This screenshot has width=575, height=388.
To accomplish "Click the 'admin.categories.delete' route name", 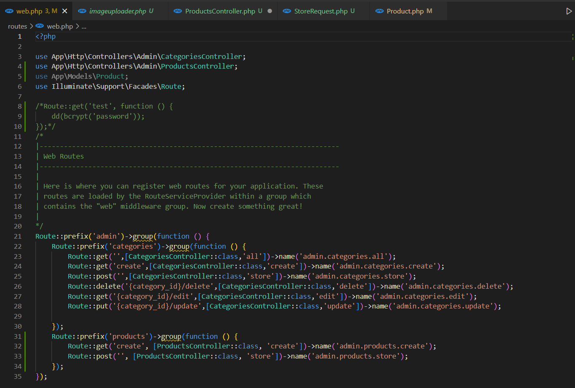I will coord(456,286).
